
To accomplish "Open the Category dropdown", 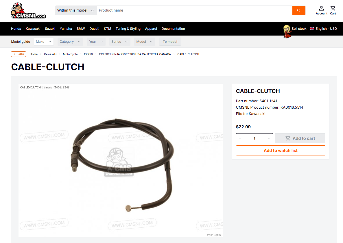I will pos(70,42).
